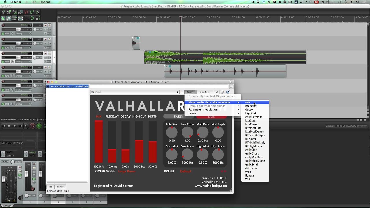Viewport: 370px width, 208px height.
Task: Click www.valhalladsp.com link
Action: (x=210, y=186)
